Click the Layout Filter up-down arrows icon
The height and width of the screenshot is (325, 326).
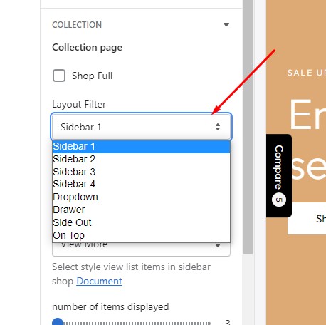218,127
